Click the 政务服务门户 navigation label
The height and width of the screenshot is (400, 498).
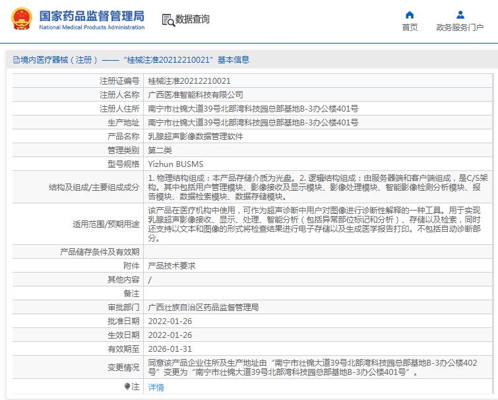click(x=460, y=28)
